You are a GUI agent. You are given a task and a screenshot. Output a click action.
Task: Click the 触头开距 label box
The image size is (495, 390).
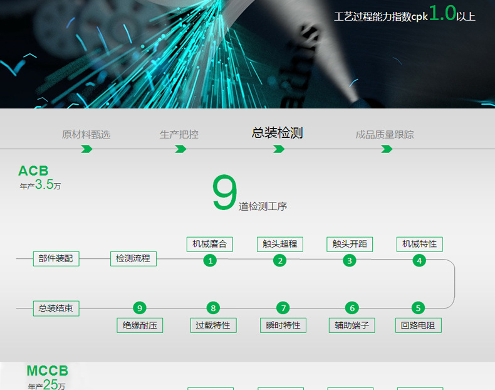point(350,244)
